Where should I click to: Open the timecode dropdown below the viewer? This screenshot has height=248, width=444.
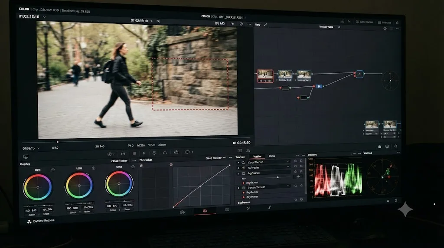[x=38, y=148]
